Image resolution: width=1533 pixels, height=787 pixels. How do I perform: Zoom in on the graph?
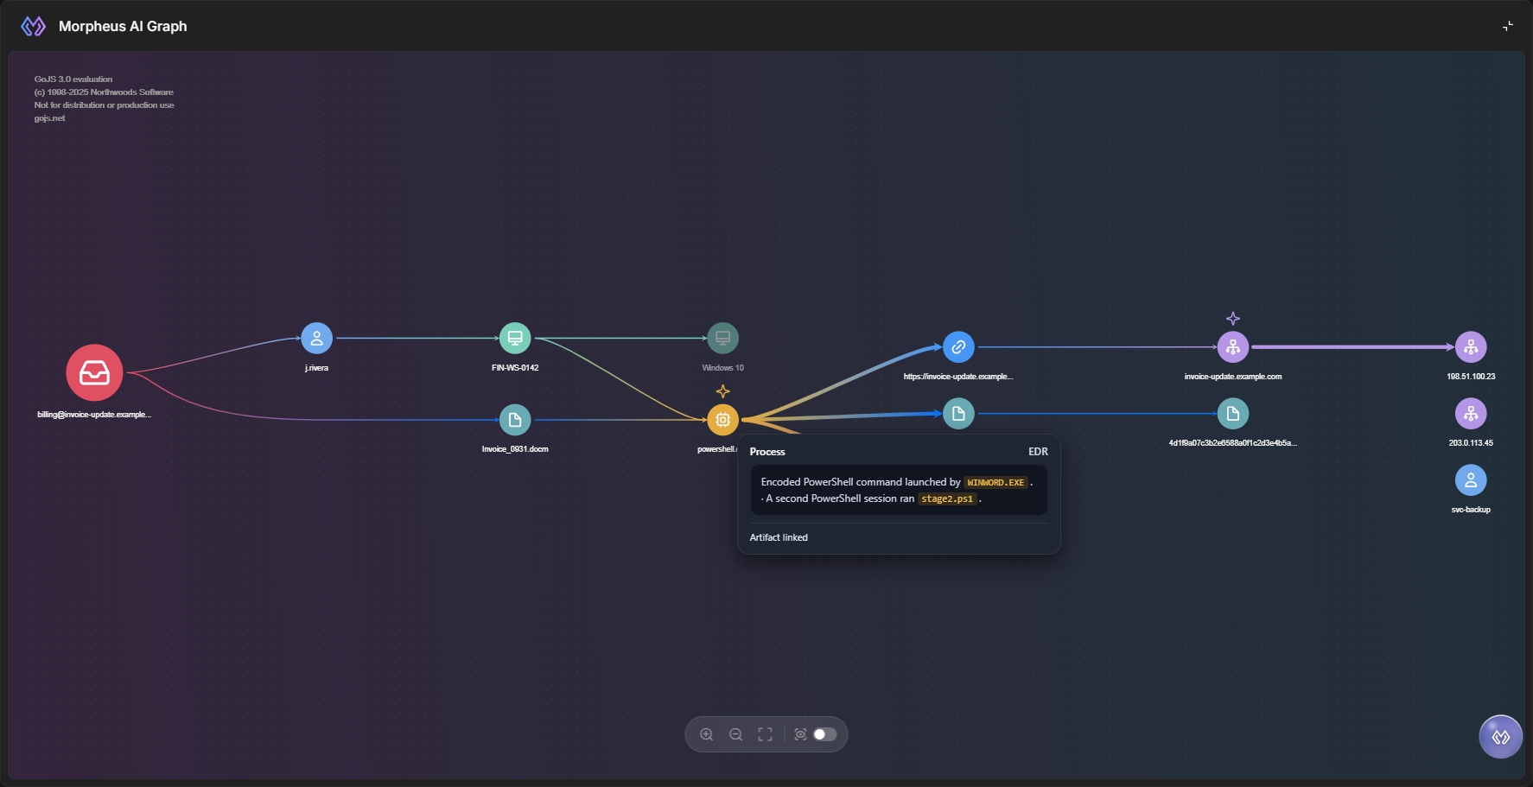[x=706, y=734]
